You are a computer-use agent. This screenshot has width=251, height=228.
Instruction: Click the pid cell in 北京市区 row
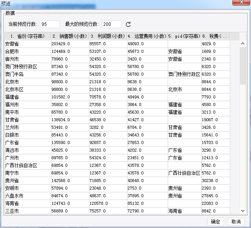tap(184, 89)
